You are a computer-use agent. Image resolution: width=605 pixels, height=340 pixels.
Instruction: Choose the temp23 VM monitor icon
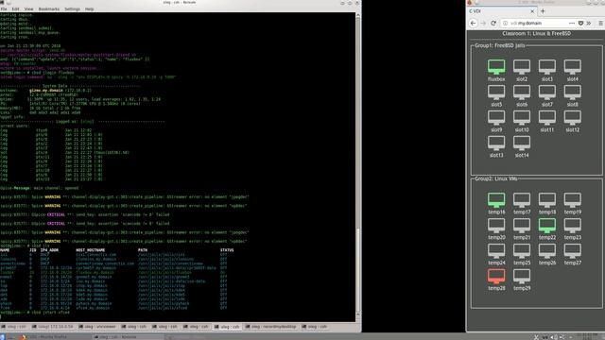[573, 226]
